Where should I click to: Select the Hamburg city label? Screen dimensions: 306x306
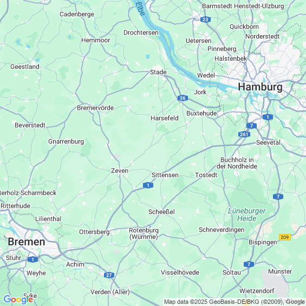[260, 87]
